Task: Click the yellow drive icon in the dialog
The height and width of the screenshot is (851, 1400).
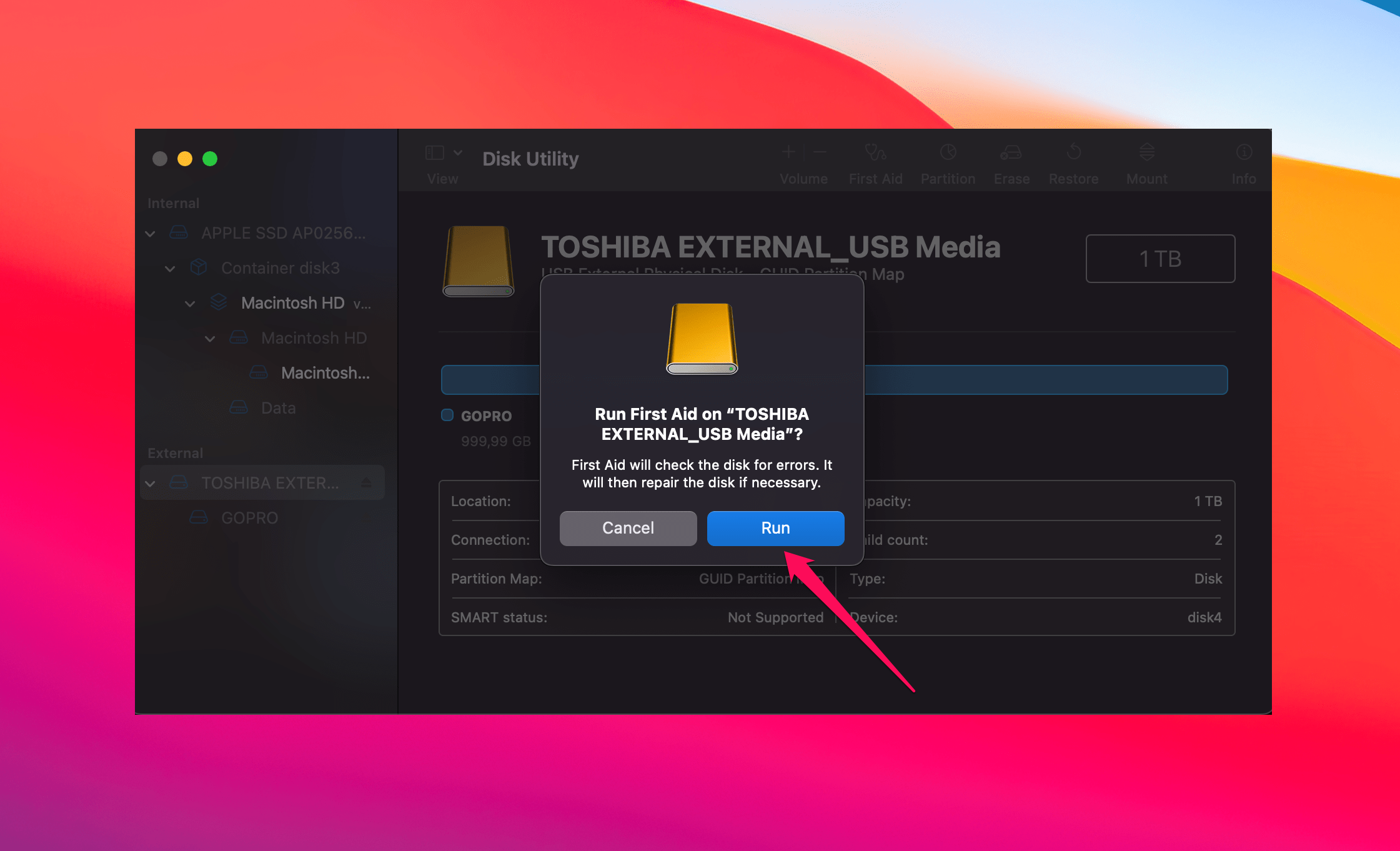Action: [702, 339]
